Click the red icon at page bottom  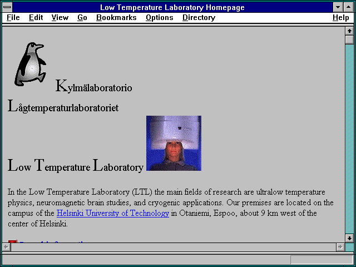click(12, 241)
